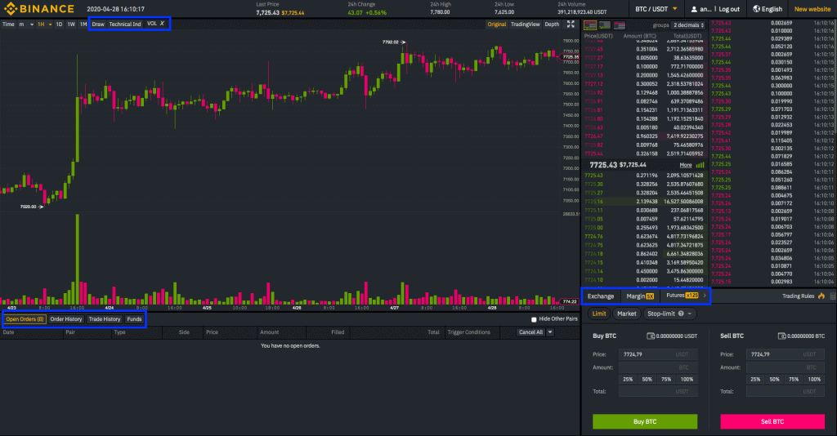Click the green Buy BTC button

tap(645, 421)
